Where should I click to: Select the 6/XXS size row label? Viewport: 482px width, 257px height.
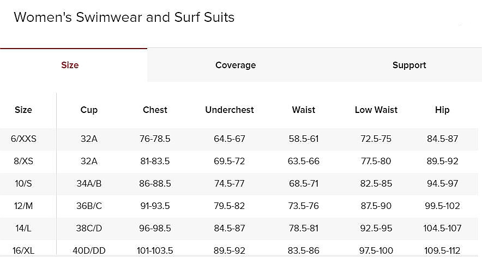click(x=23, y=139)
